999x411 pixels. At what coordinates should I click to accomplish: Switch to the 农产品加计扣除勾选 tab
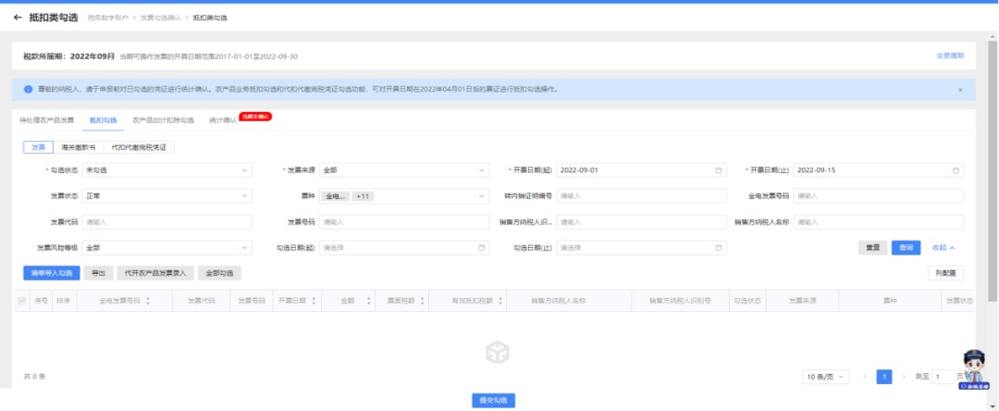[x=163, y=119]
